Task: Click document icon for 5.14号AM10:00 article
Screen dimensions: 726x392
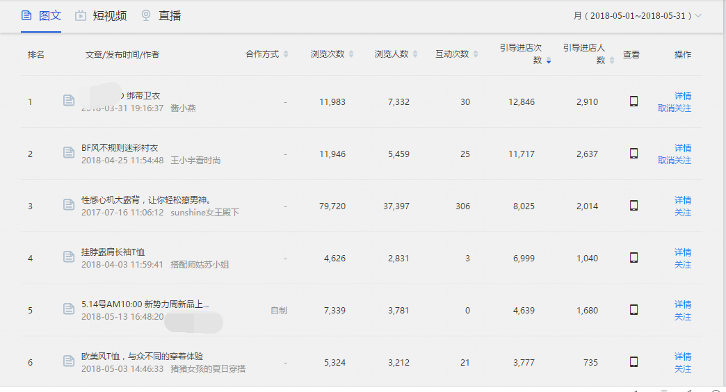Action: click(69, 309)
